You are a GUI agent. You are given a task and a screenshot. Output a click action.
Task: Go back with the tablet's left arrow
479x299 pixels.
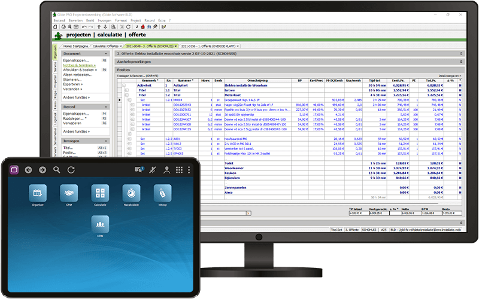(x=28, y=170)
